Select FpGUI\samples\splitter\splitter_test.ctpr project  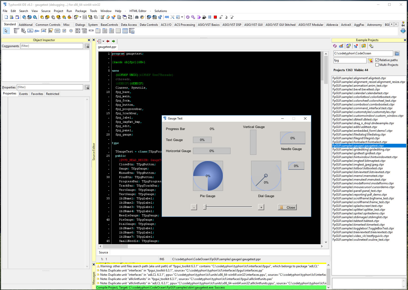click(369, 210)
